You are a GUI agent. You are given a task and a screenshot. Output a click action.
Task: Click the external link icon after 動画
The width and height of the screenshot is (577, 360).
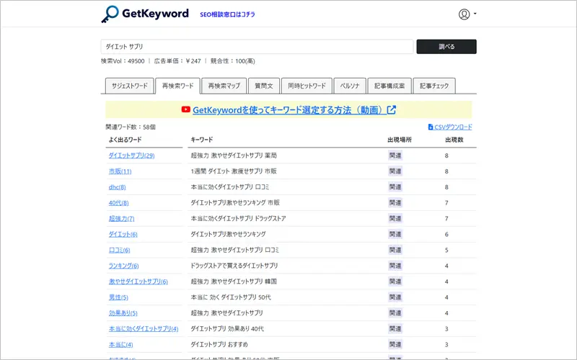point(392,110)
